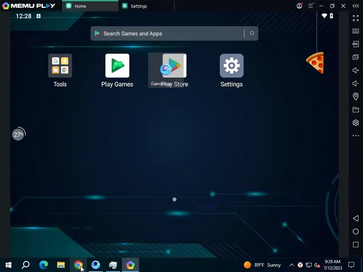
Task: Open the multi-instance manager icon
Action: coord(356,57)
